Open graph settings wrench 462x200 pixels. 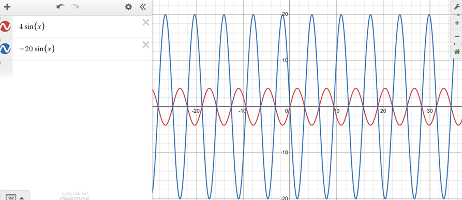click(x=457, y=7)
